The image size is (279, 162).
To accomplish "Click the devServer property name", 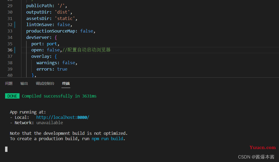I will tap(38, 38).
